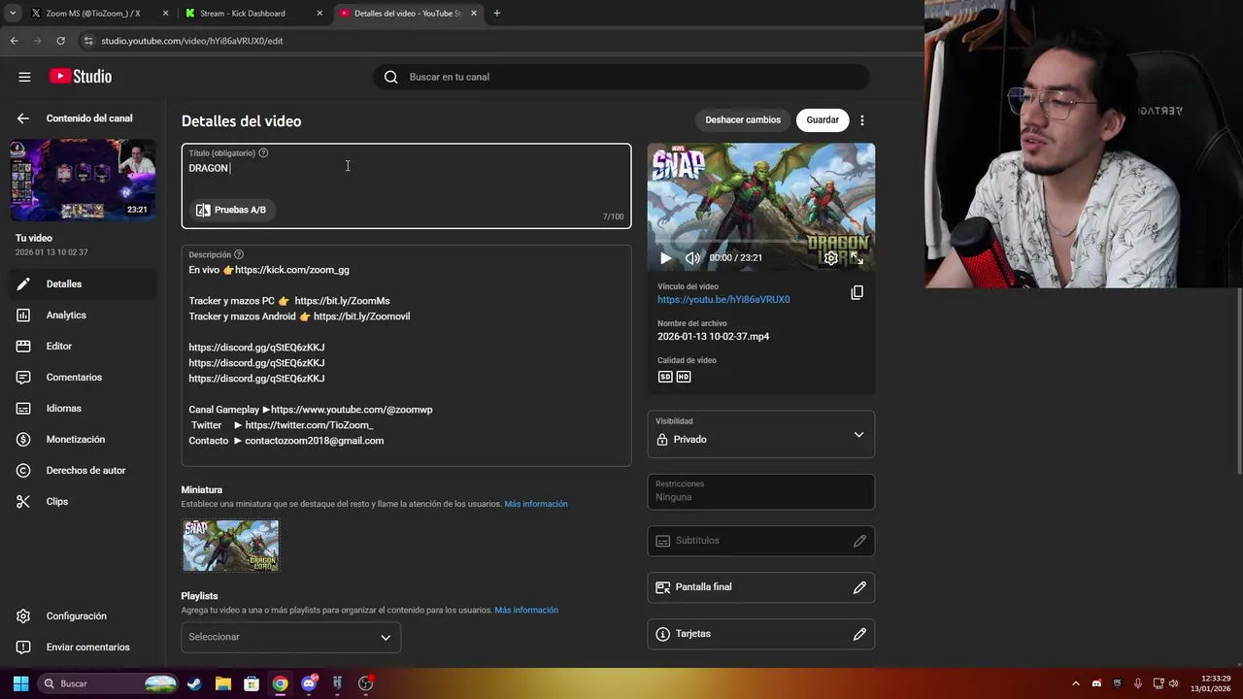Copy the video link icon
Image resolution: width=1243 pixels, height=699 pixels.
[857, 292]
